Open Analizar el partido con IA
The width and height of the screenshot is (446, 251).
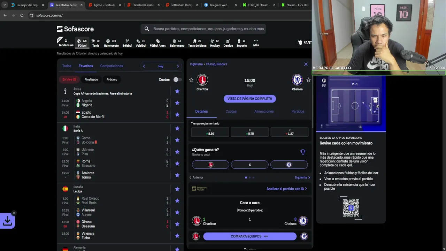click(287, 189)
